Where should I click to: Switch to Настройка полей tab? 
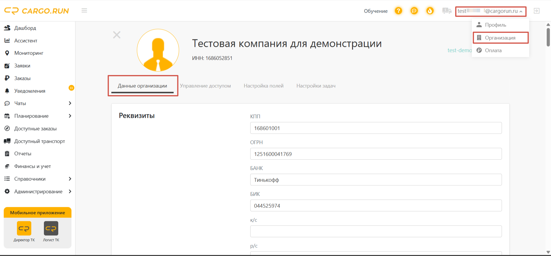[263, 86]
